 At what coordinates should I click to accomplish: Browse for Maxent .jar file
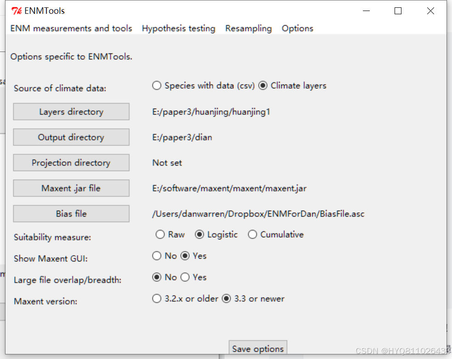coord(71,188)
